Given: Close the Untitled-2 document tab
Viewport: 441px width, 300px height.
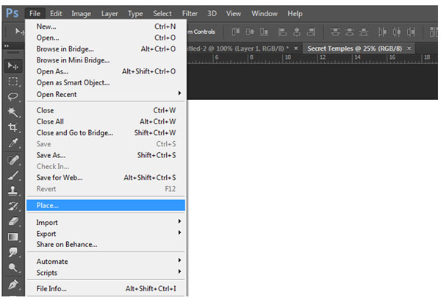Looking at the screenshot, I should pos(296,49).
